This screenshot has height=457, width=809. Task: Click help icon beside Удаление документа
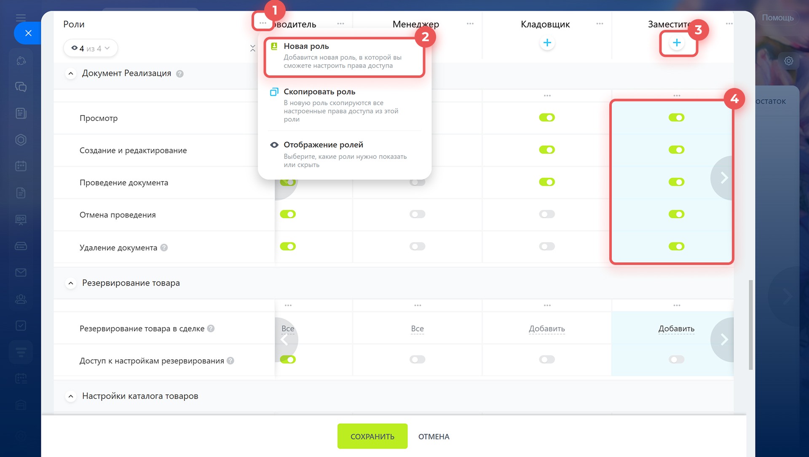(x=164, y=248)
